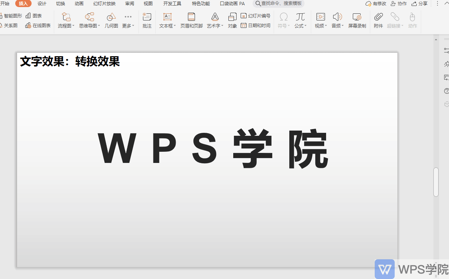Viewport: 449px width, 279px height.
Task: Open 协作 collaboration
Action: pos(398,4)
